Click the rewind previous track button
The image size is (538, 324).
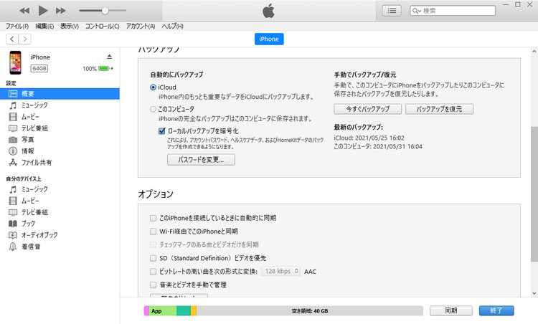[x=24, y=11]
